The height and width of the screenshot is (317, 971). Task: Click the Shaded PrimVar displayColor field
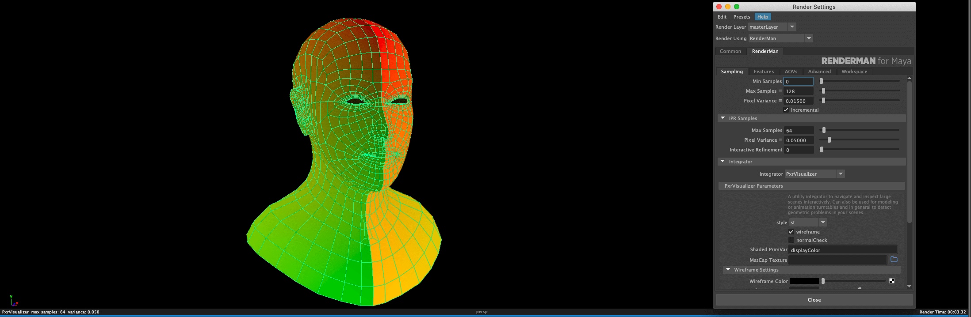(843, 250)
